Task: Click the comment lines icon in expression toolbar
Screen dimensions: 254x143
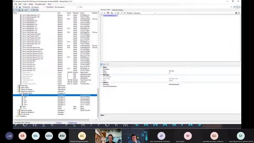Action: click(122, 13)
